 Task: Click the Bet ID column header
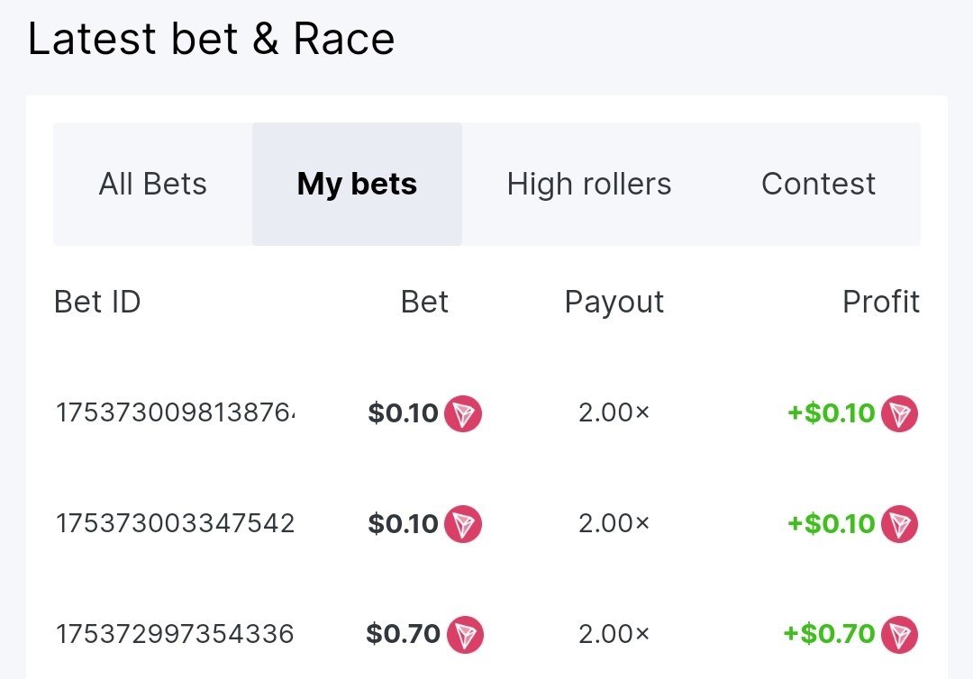97,303
